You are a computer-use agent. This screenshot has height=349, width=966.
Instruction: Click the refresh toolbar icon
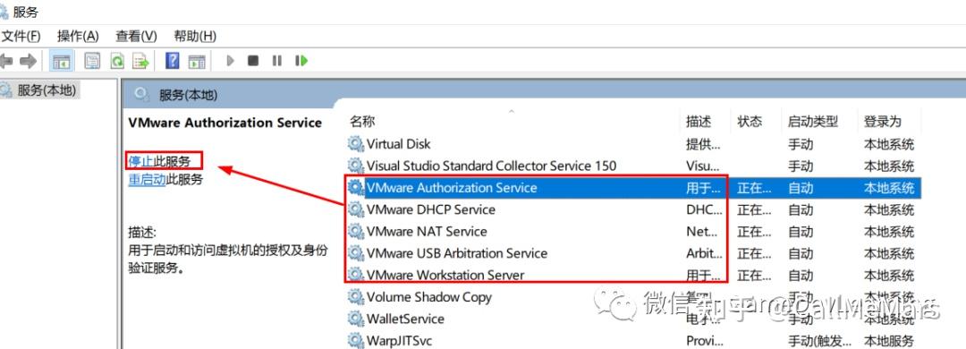117,61
